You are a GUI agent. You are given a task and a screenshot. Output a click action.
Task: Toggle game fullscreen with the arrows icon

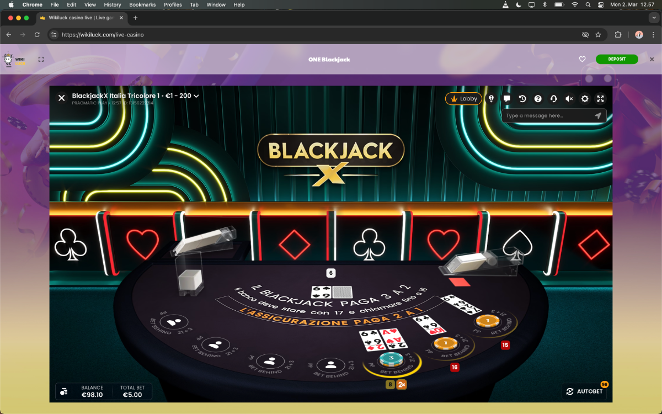pos(601,99)
